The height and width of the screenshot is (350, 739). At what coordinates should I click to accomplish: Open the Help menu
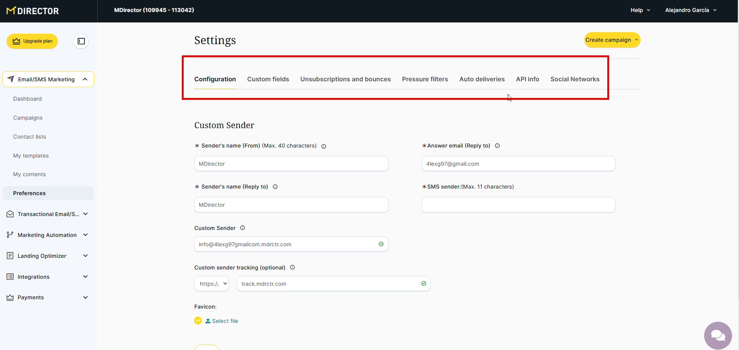[x=640, y=10]
